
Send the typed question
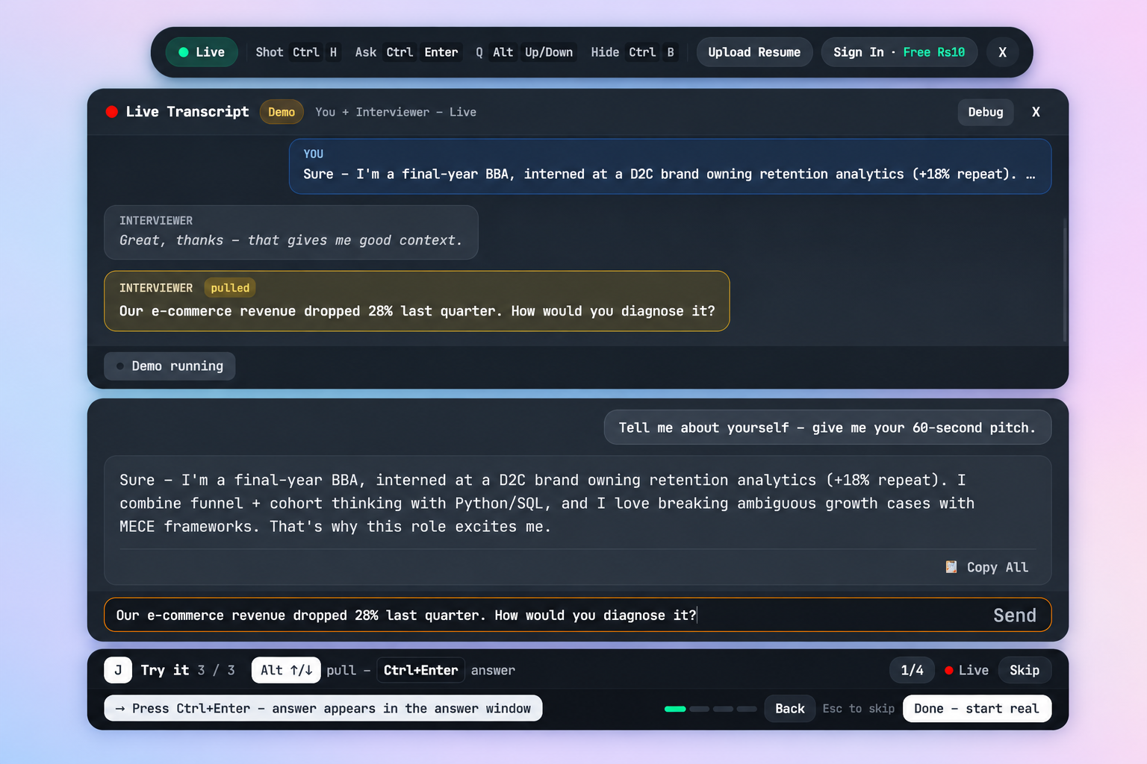1015,615
